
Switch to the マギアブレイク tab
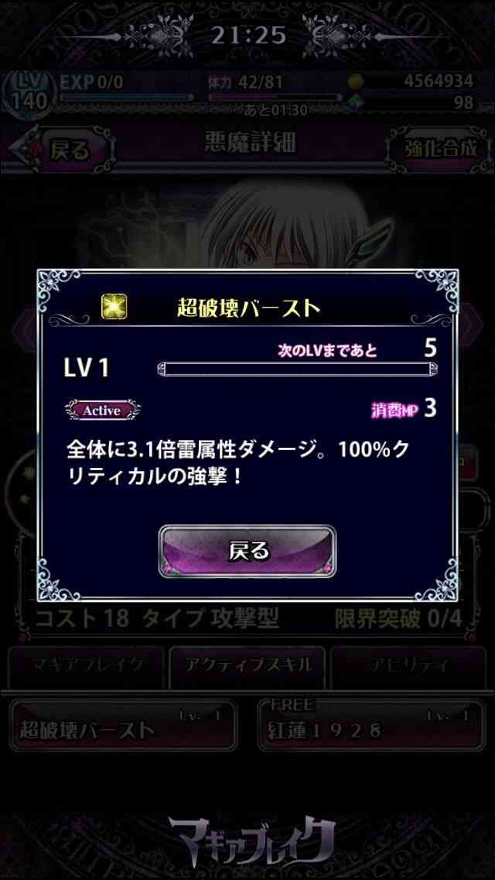[86, 666]
